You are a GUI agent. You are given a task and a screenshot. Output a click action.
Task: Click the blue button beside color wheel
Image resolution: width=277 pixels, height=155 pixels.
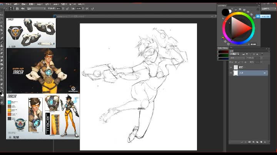(x=263, y=16)
